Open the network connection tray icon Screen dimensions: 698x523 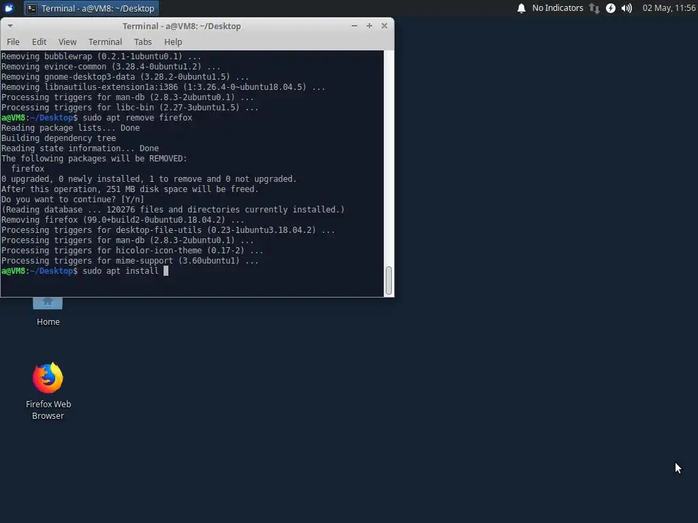click(594, 8)
